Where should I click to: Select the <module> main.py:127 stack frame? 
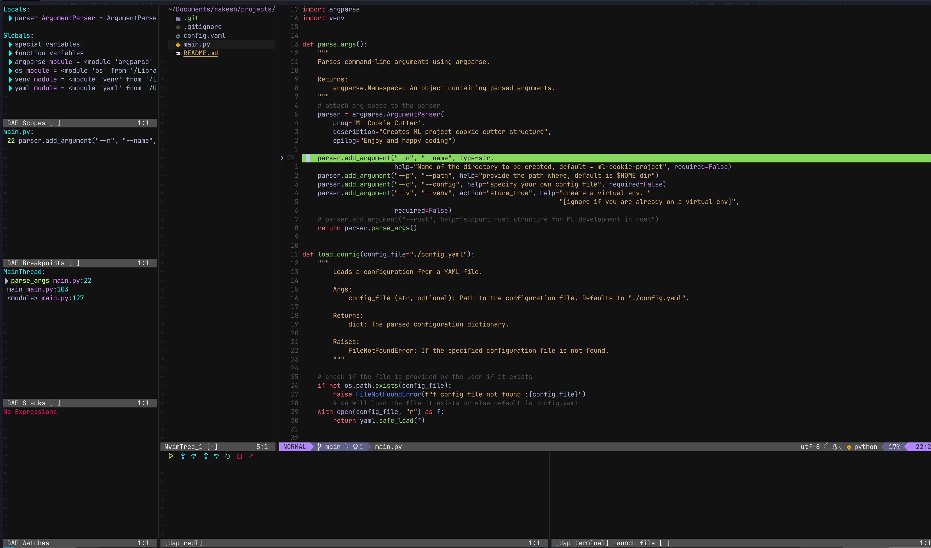[x=45, y=298]
